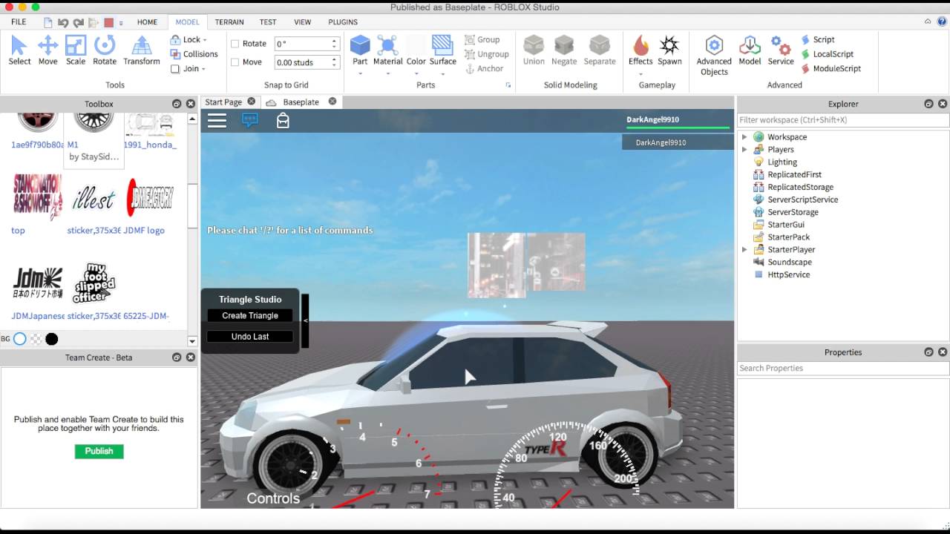Click the Filter workspace search field
Screen dimensions: 950x534
843,120
